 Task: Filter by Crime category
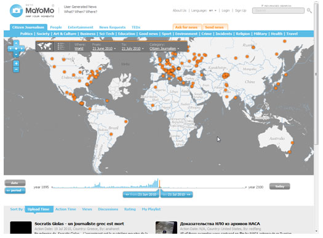coord(206,34)
